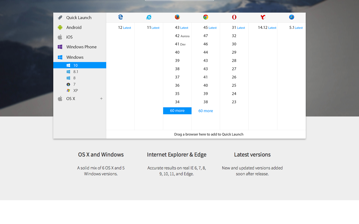
Task: Select Chrome version 44
Action: [206, 52]
